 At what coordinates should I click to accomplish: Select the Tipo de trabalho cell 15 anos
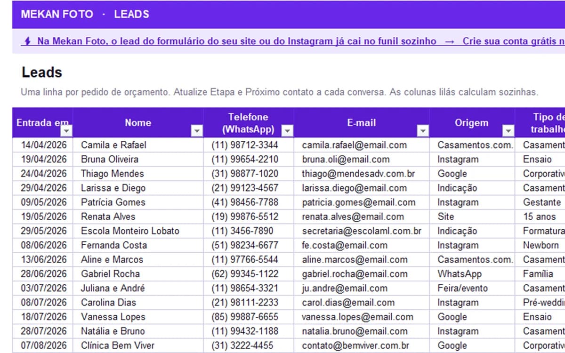coord(540,217)
